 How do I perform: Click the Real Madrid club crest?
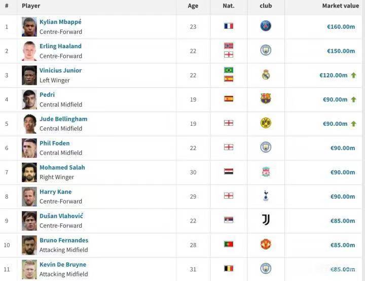(266, 75)
